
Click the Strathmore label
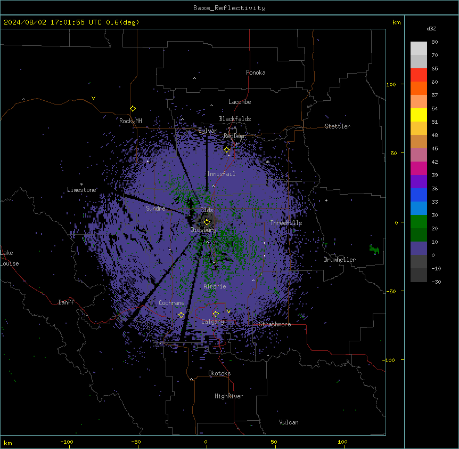tap(275, 324)
